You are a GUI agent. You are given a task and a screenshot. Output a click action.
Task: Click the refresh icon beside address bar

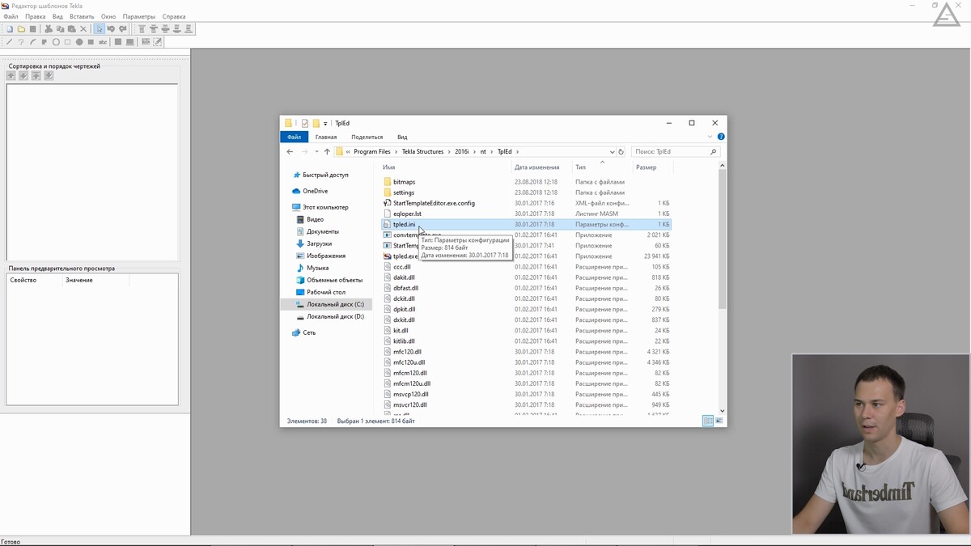point(621,151)
